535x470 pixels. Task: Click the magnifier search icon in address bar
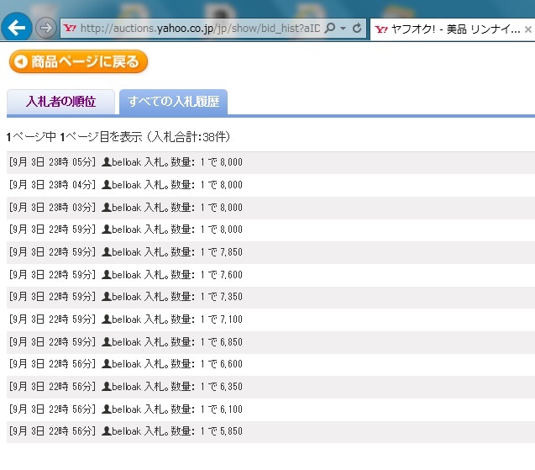(x=330, y=28)
